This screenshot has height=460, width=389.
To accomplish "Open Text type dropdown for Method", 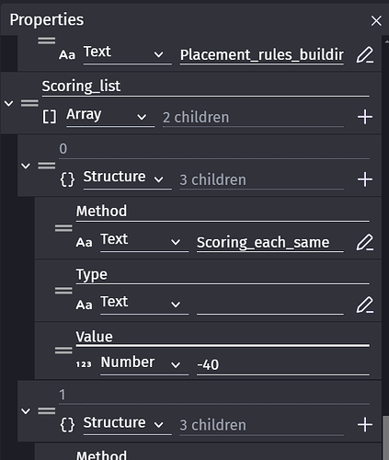I will pos(144,242).
